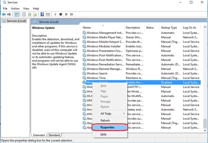Toggle Show/Hide Console Tree icon
The image size is (208, 143).
17,14
